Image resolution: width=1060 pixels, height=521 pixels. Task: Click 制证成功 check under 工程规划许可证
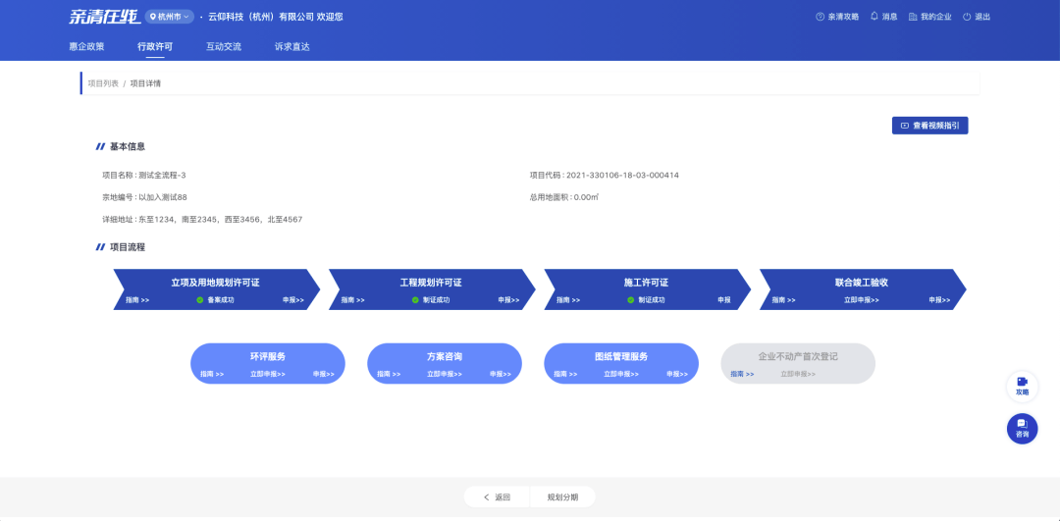click(431, 299)
